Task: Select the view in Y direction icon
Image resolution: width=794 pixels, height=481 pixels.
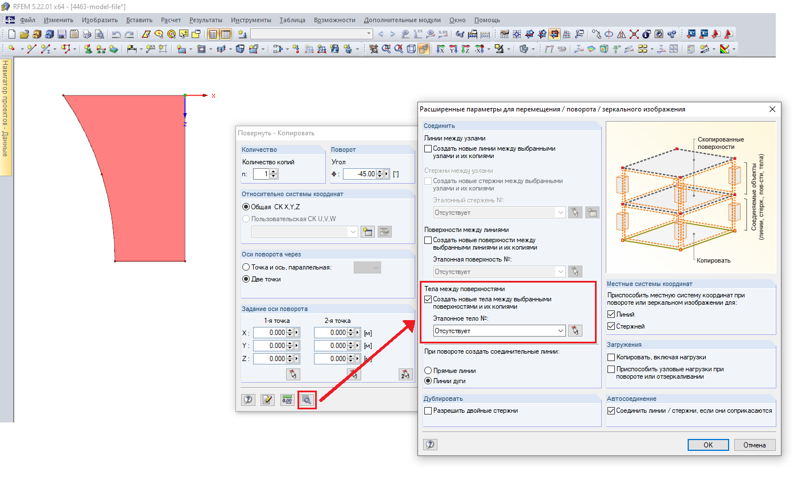Action: pyautogui.click(x=453, y=49)
